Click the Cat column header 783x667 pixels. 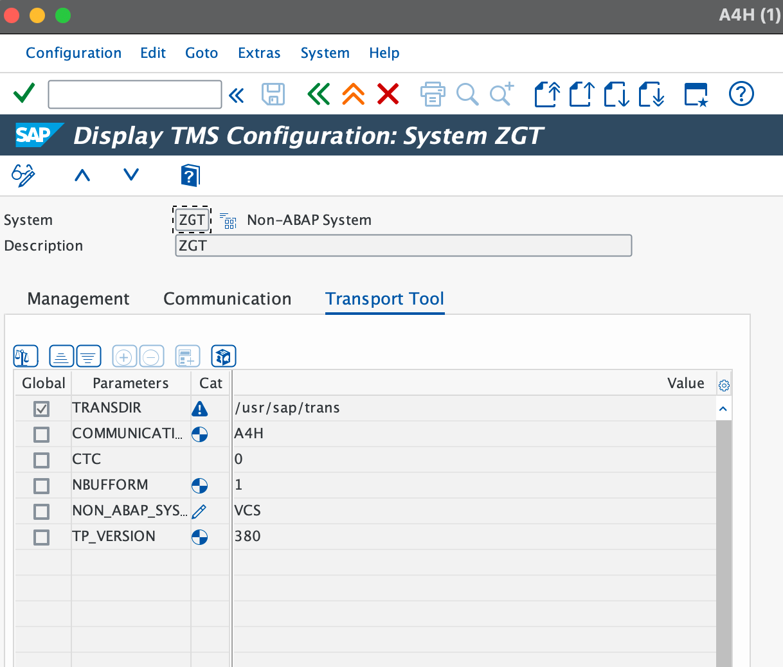pyautogui.click(x=211, y=383)
